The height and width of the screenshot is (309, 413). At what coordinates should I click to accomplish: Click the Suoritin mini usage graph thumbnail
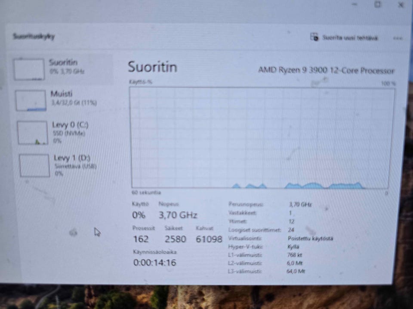(x=29, y=70)
